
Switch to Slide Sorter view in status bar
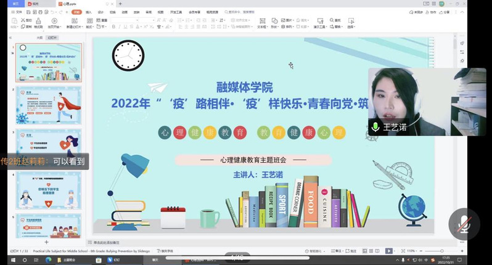(x=371, y=251)
